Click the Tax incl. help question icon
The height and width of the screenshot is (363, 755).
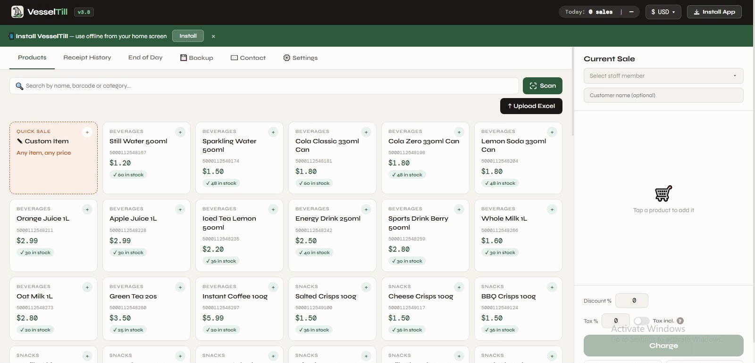click(680, 321)
